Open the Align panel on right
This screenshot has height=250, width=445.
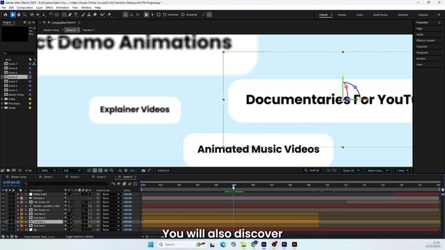coord(419,28)
